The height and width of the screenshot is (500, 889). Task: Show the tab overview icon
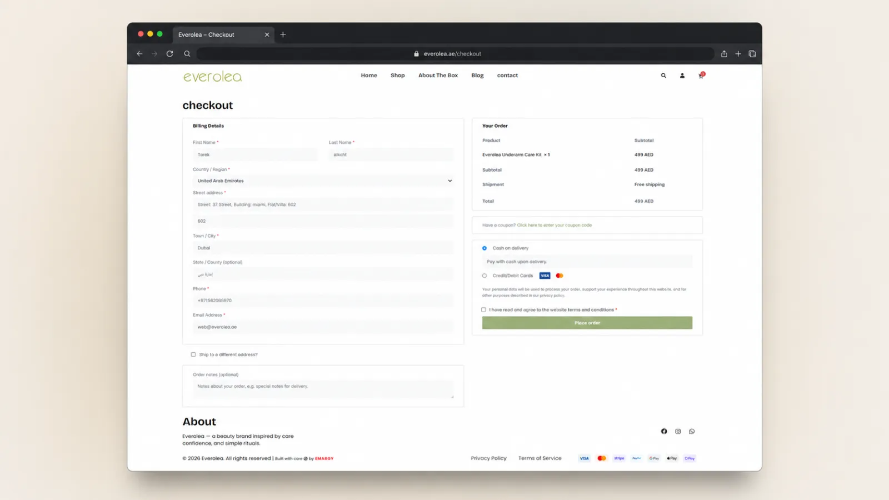coord(752,54)
